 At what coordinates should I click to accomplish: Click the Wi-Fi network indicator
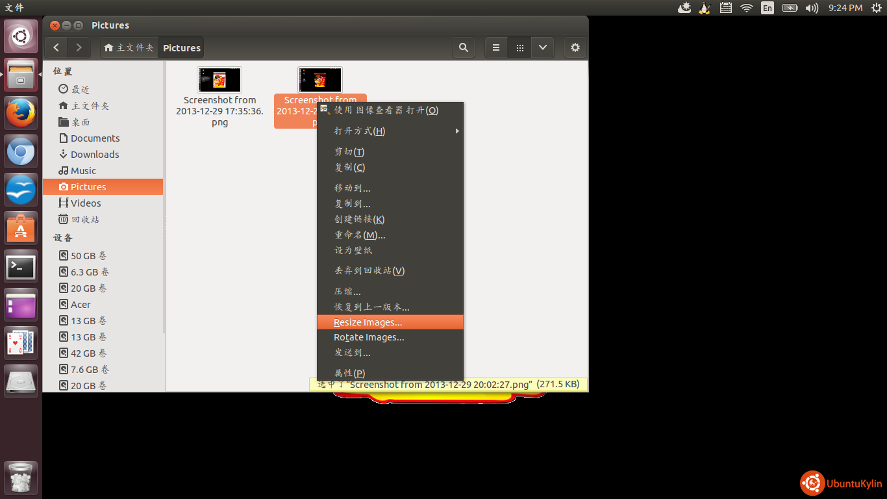click(747, 8)
